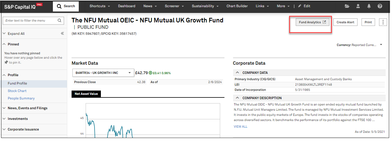Image resolution: width=392 pixels, height=142 pixels.
Task: Open the share class dropdown B4MTR34
Action: (103, 73)
